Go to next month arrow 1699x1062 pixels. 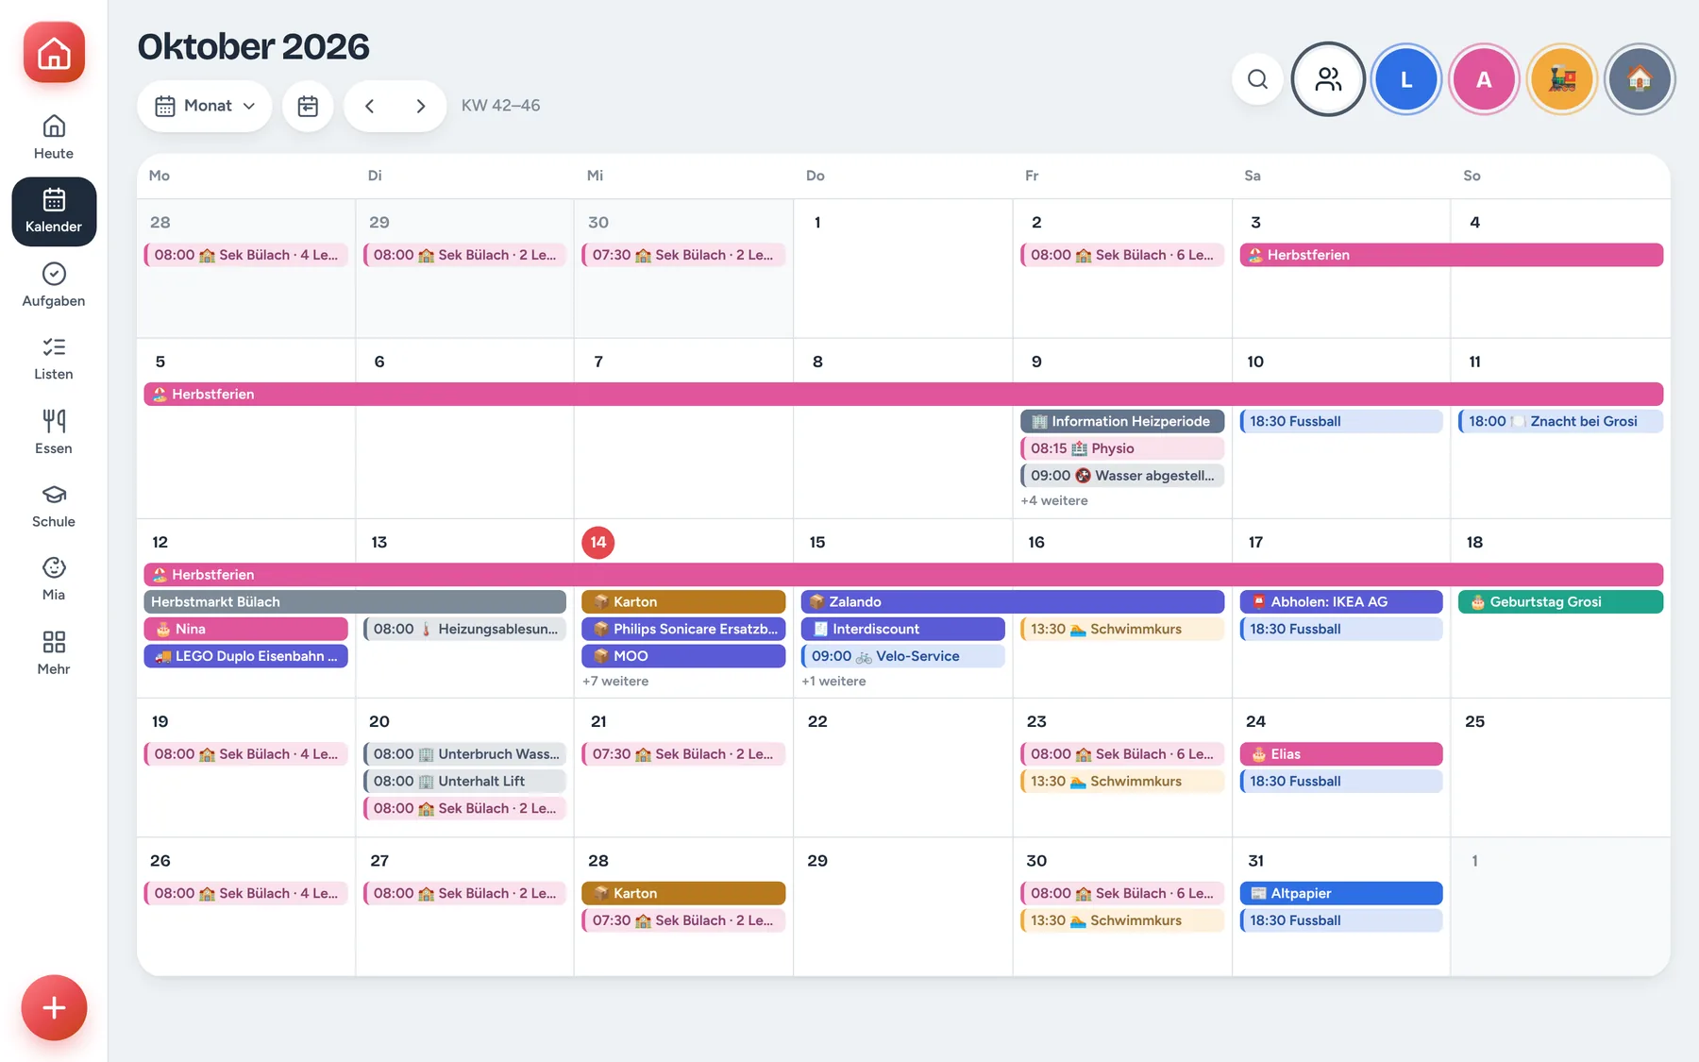(421, 106)
